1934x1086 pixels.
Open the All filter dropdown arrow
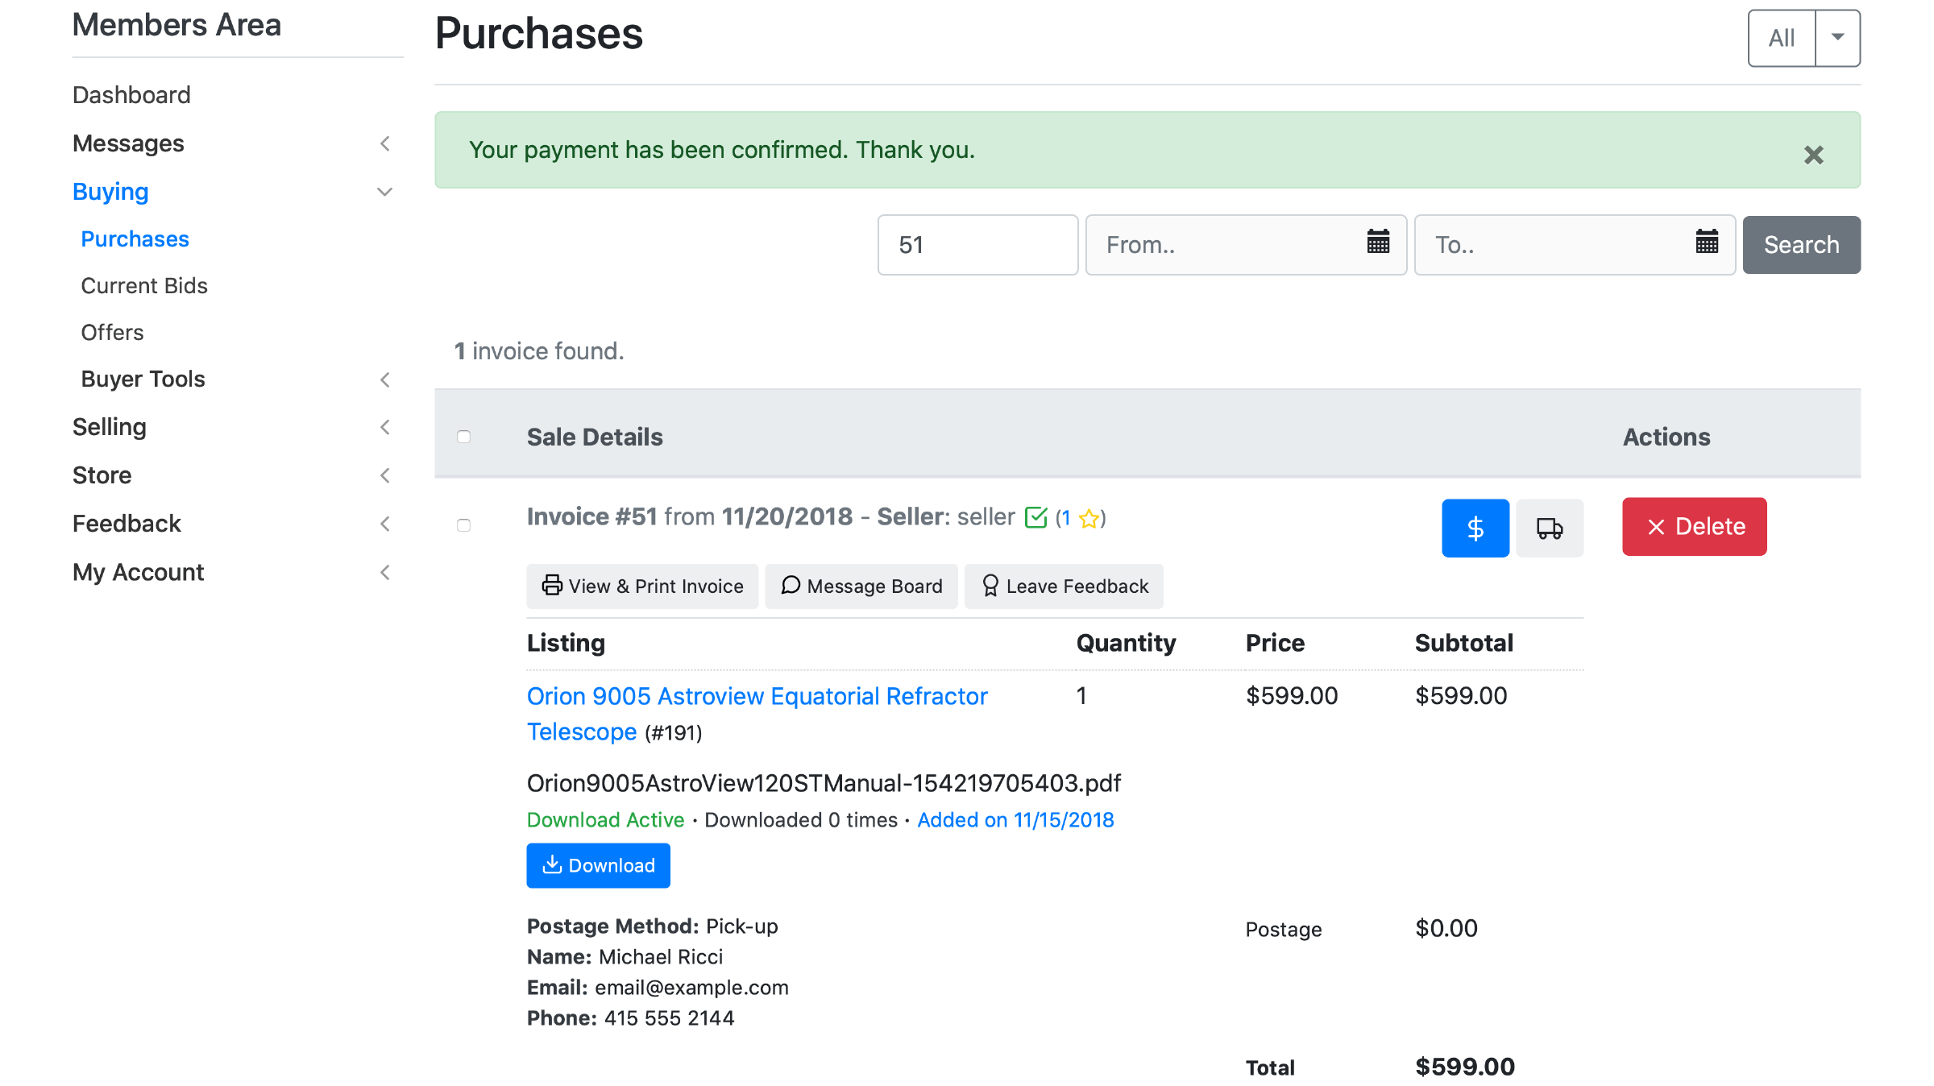point(1837,37)
